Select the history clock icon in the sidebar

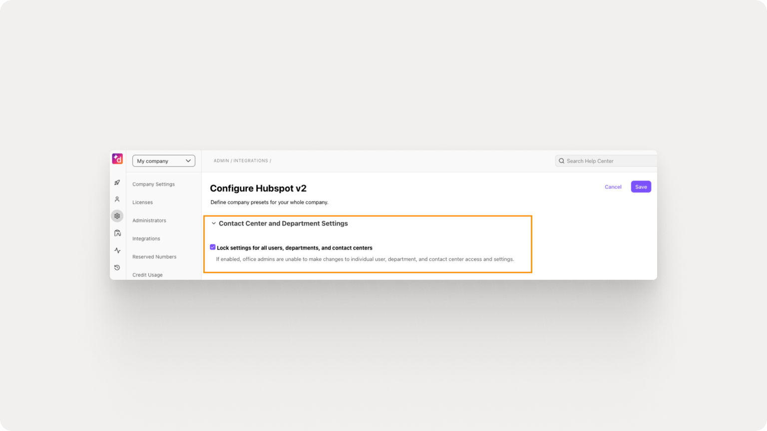click(x=117, y=267)
